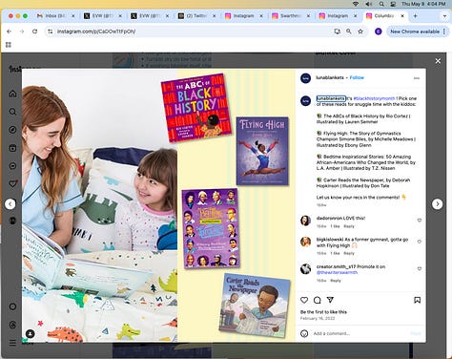This screenshot has height=359, width=452.
Task: Switch to the first EVW X tab
Action: (x=103, y=16)
